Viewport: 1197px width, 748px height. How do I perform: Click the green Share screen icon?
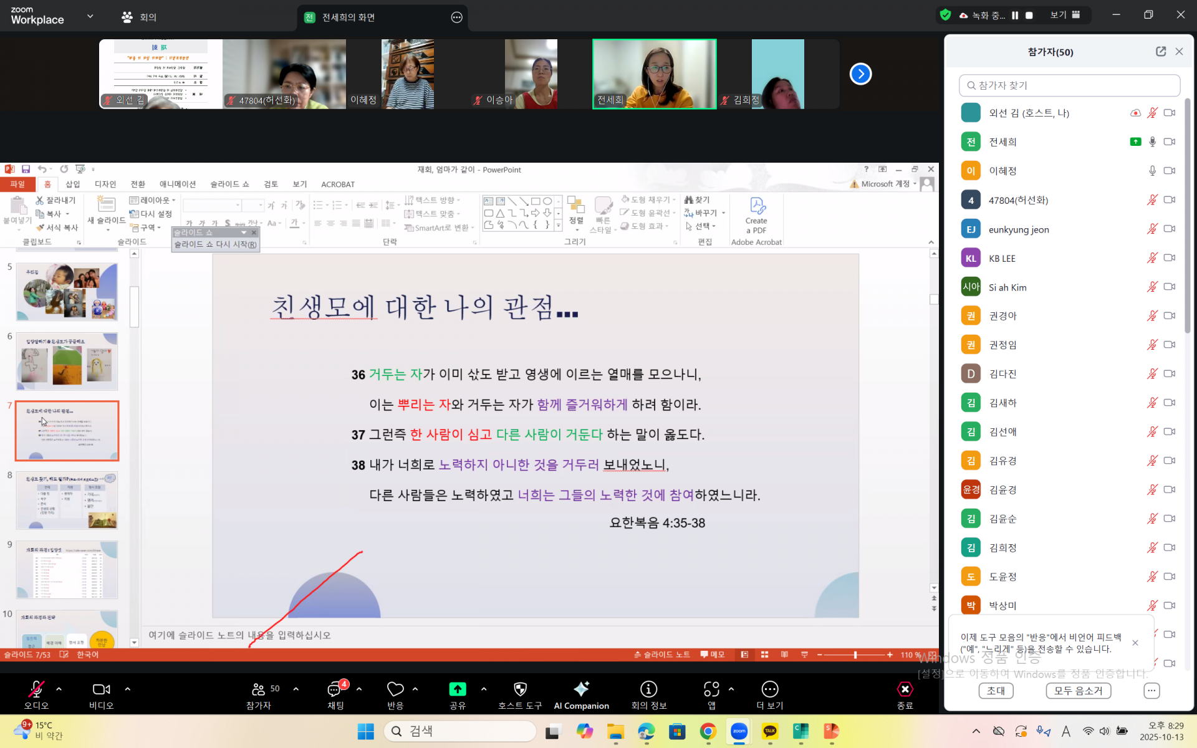[x=458, y=689]
